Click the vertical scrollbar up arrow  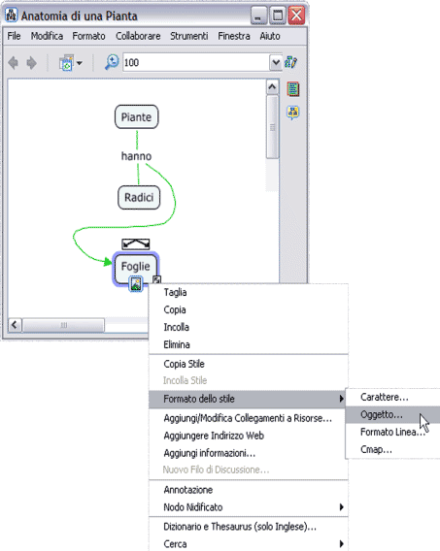point(272,86)
